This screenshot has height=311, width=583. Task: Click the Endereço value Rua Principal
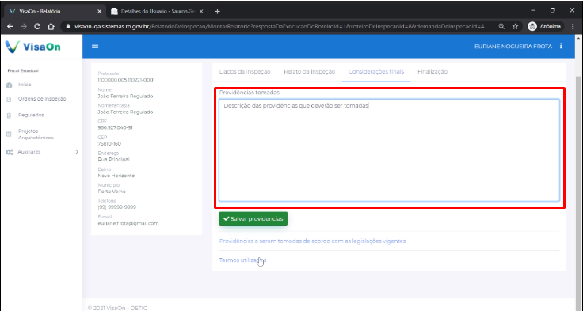[114, 159]
